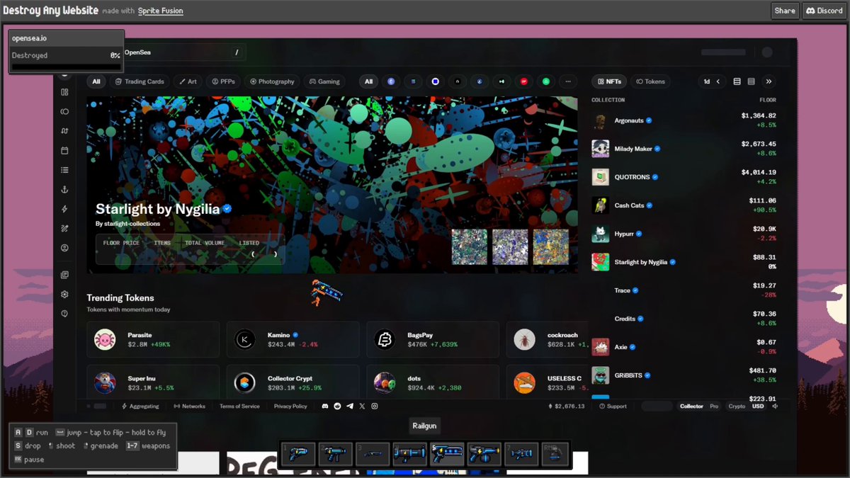Select weapon slot 6 in the hotbar

(484, 454)
